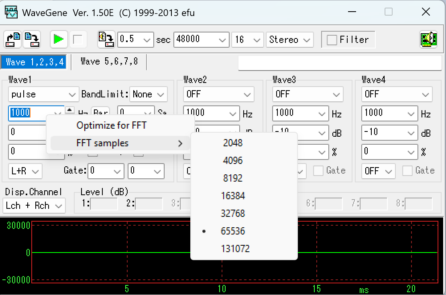Start wave output with green play button
This screenshot has height=295, width=446.
[x=59, y=39]
